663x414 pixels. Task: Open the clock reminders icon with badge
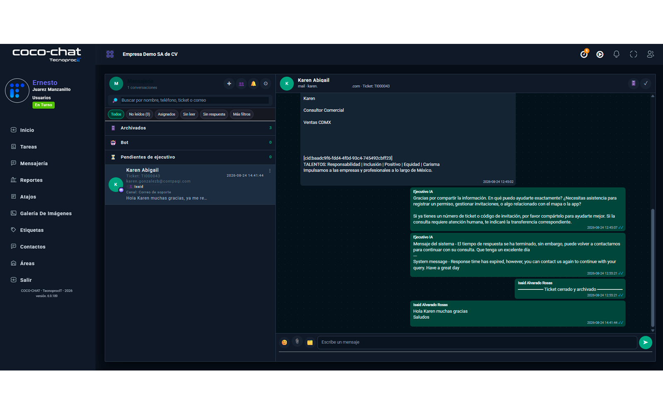(584, 54)
